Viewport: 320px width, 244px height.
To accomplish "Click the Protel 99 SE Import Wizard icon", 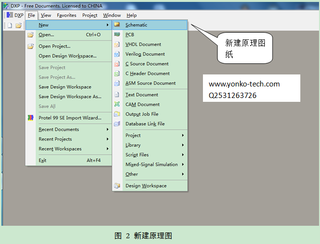I will click(31, 118).
